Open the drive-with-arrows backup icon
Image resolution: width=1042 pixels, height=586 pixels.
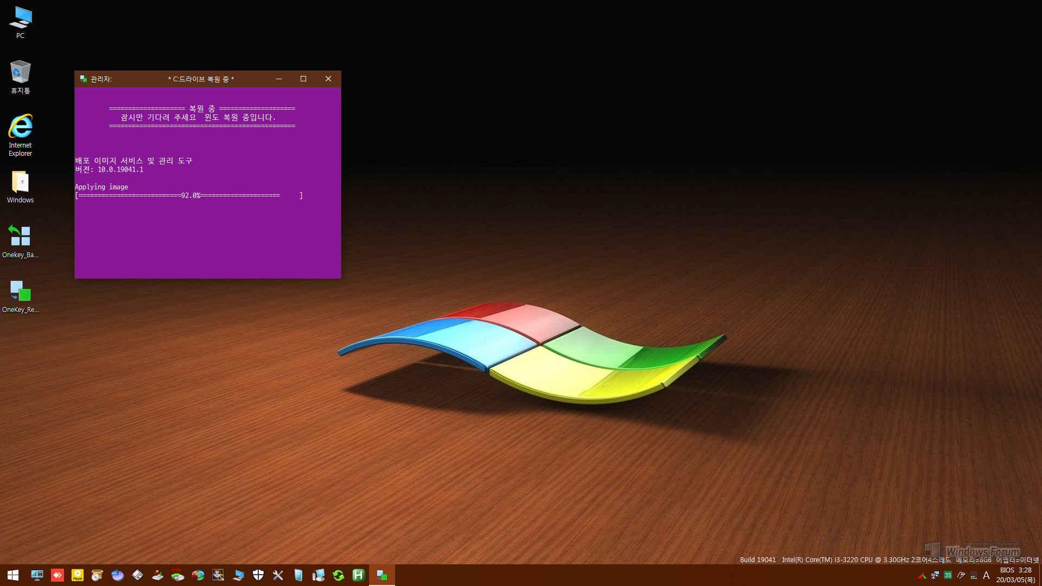158,575
